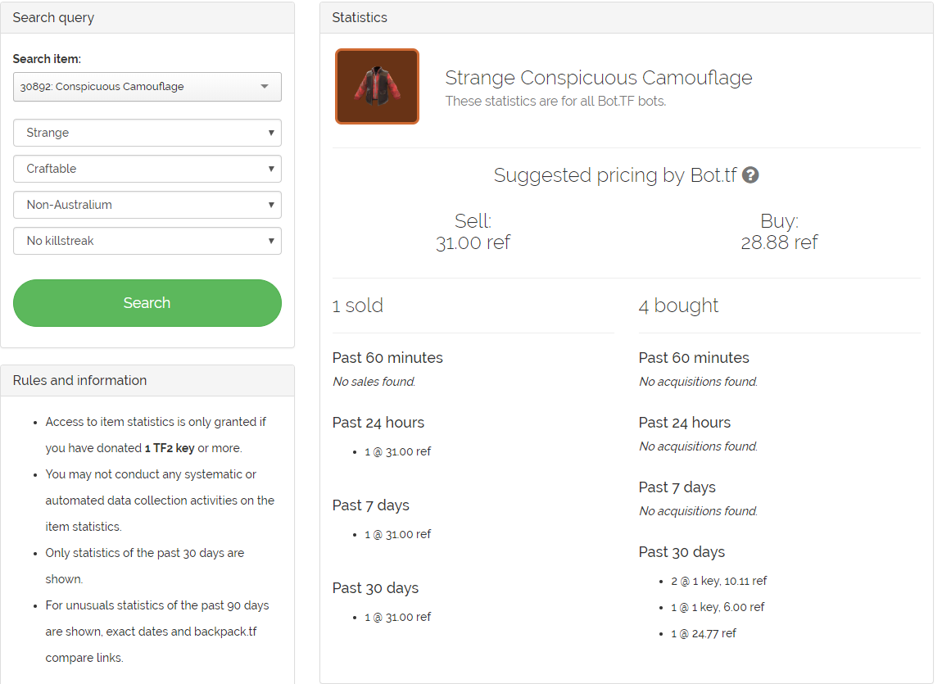942x684 pixels.
Task: Expand the Non-Australium dropdown
Action: [x=147, y=205]
